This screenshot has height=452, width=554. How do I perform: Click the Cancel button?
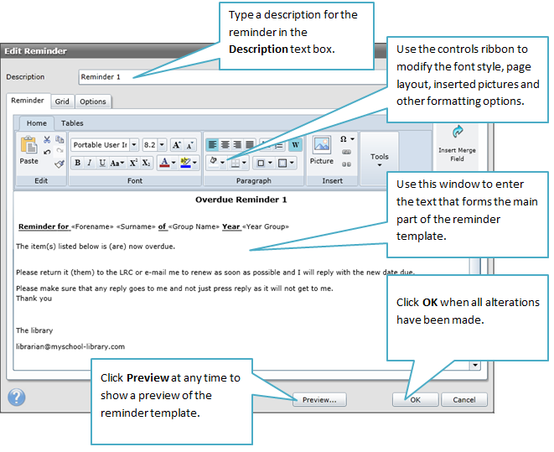click(x=463, y=400)
